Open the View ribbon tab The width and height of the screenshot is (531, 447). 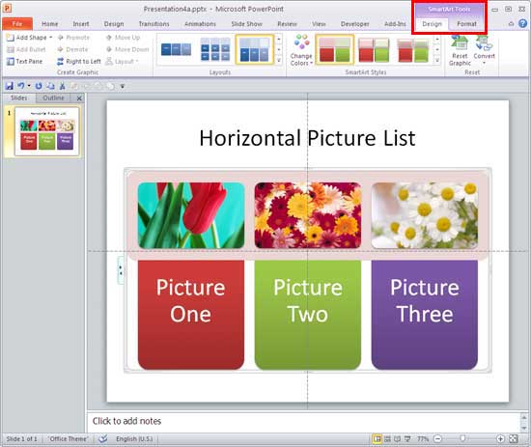click(319, 24)
